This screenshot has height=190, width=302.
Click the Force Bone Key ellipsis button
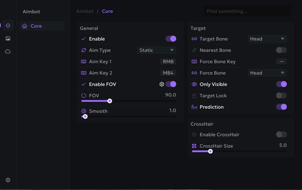[x=281, y=61]
